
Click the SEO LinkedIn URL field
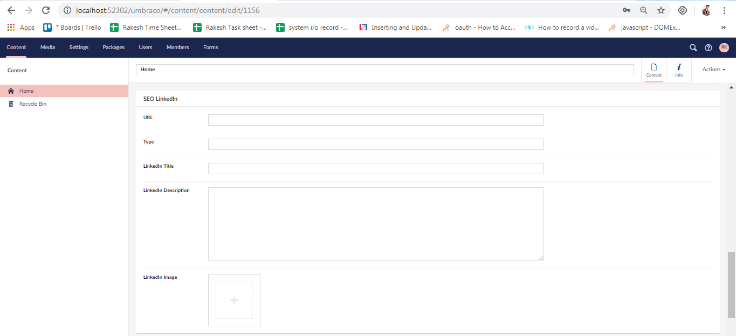(x=376, y=120)
